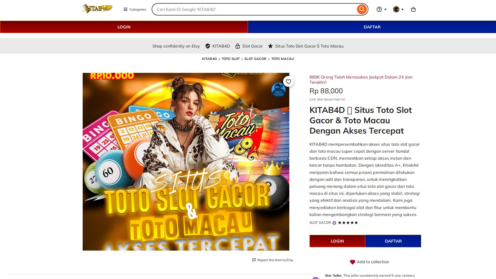Click the red heart Add to collection
This screenshot has width=496, height=279.
point(352,262)
